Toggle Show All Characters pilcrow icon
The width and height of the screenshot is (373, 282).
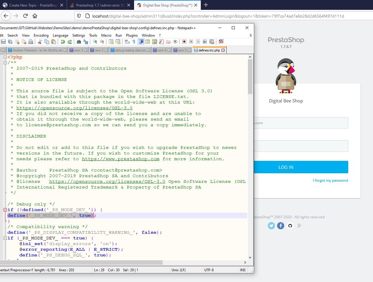click(134, 42)
